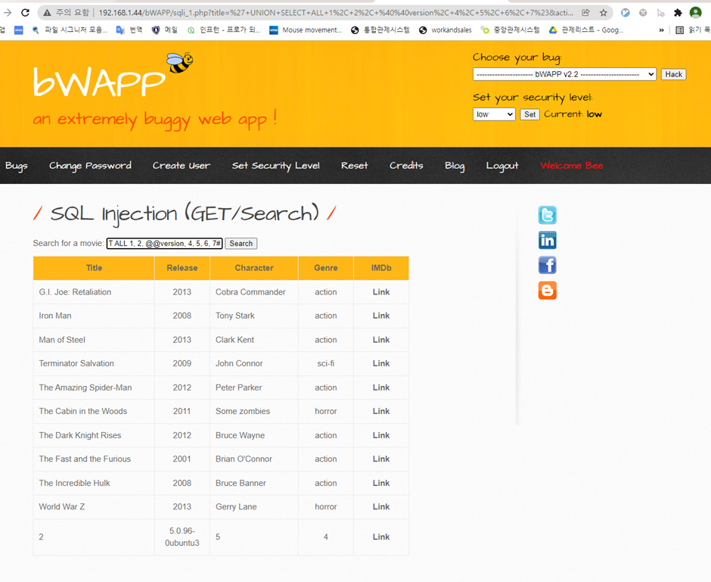The width and height of the screenshot is (711, 582).
Task: Open the IMDb Link for Terminator Salvation
Action: click(x=381, y=363)
